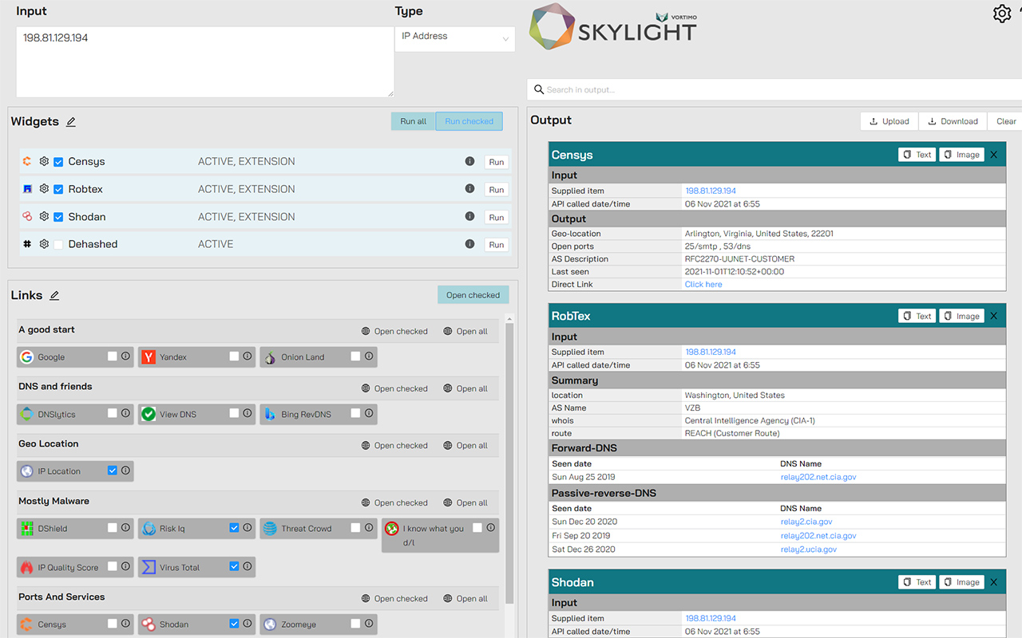
Task: Open Censys Direct Link Click here
Action: pyautogui.click(x=703, y=284)
